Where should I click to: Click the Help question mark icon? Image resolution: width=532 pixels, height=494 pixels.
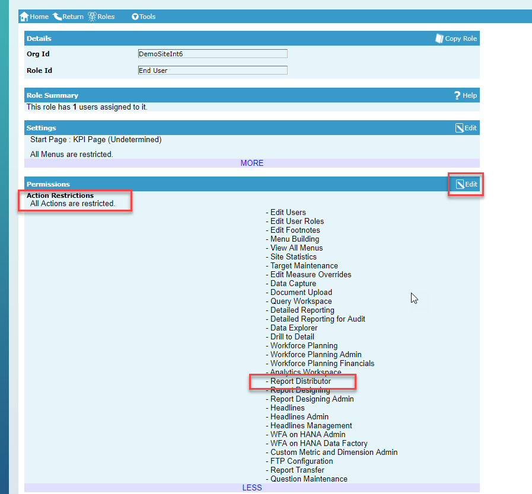coord(457,95)
